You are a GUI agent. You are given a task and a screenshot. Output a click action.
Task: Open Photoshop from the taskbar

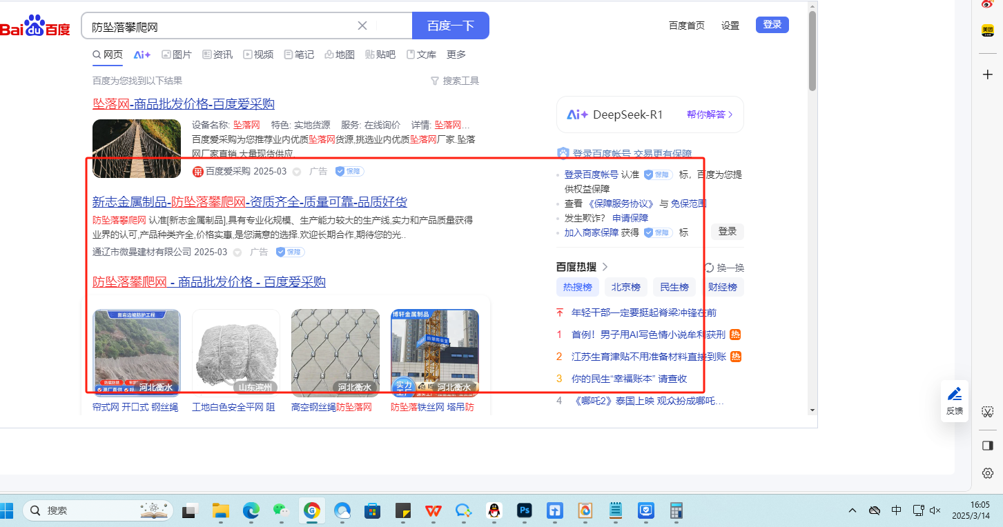(x=525, y=510)
